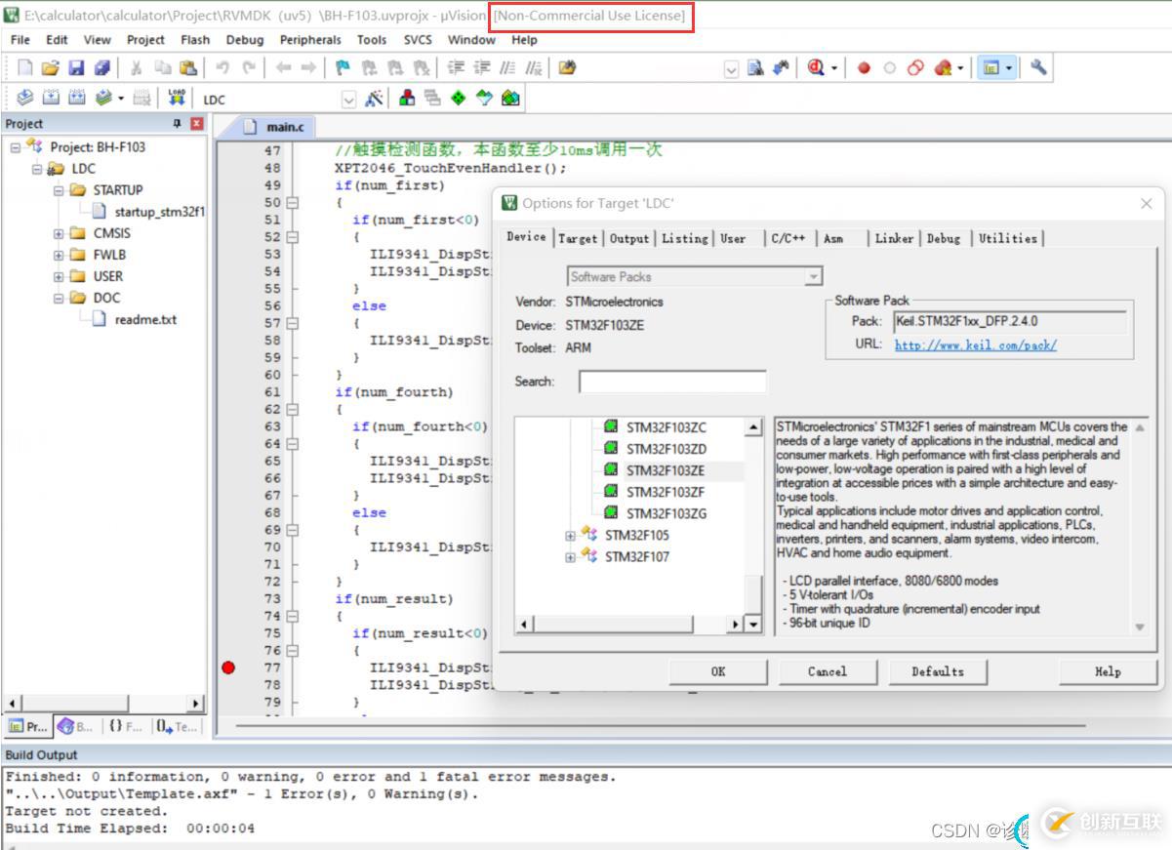This screenshot has height=850, width=1172.
Task: Click the device list vertical scrollbar down arrow
Action: click(x=753, y=625)
